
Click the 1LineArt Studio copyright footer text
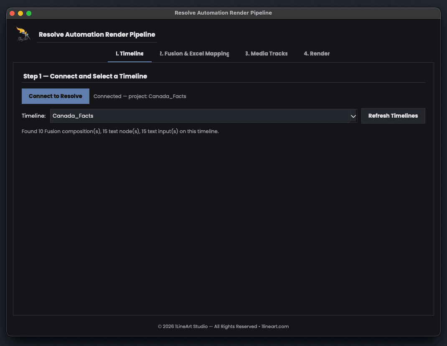point(223,326)
